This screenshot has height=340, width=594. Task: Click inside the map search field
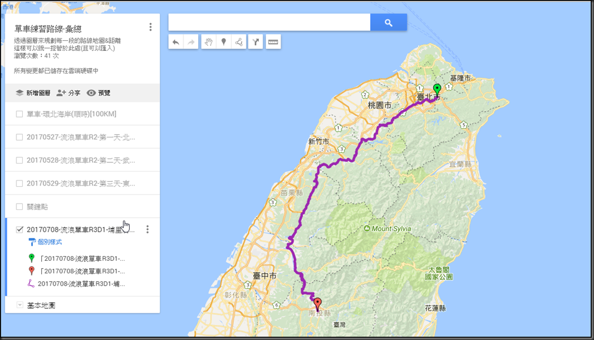[x=270, y=22]
